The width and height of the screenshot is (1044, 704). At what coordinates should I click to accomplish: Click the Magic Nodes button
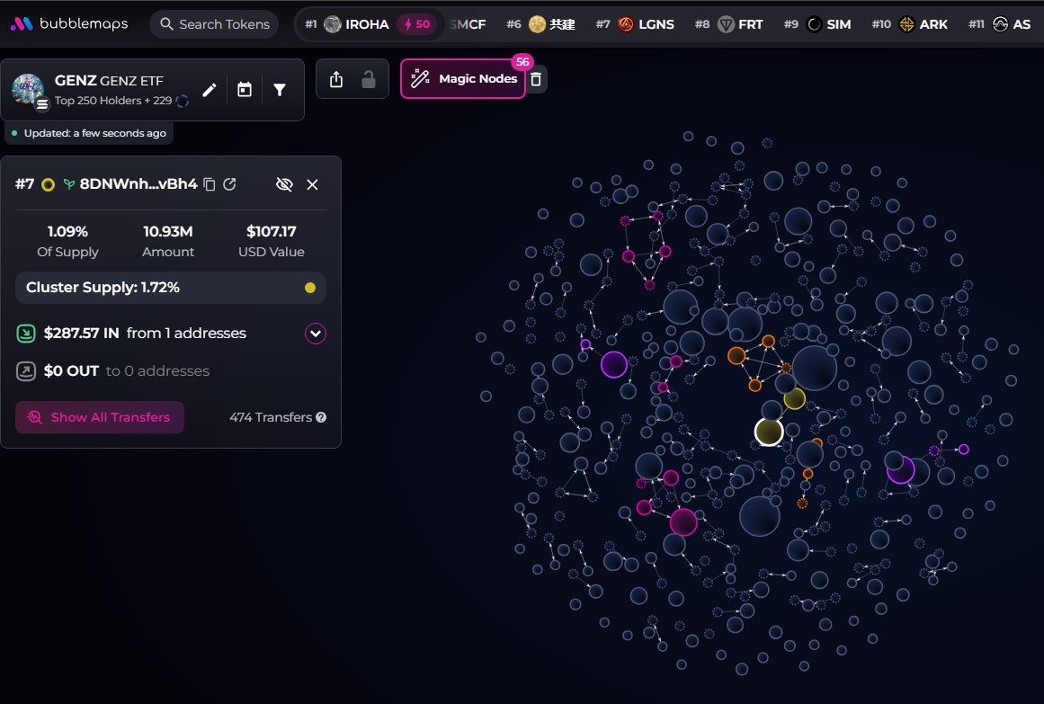point(463,78)
